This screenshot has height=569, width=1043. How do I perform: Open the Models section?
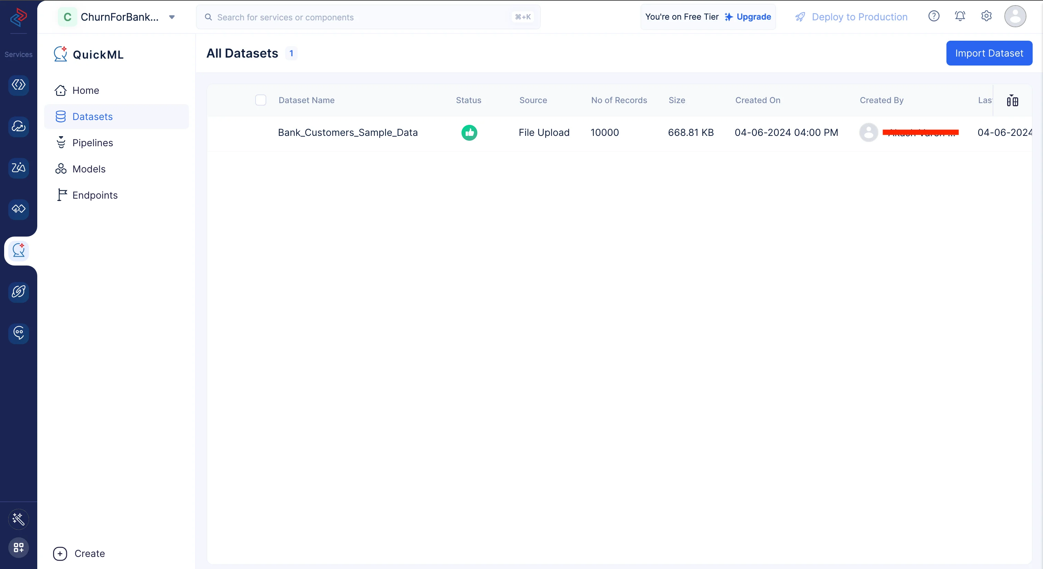[89, 169]
